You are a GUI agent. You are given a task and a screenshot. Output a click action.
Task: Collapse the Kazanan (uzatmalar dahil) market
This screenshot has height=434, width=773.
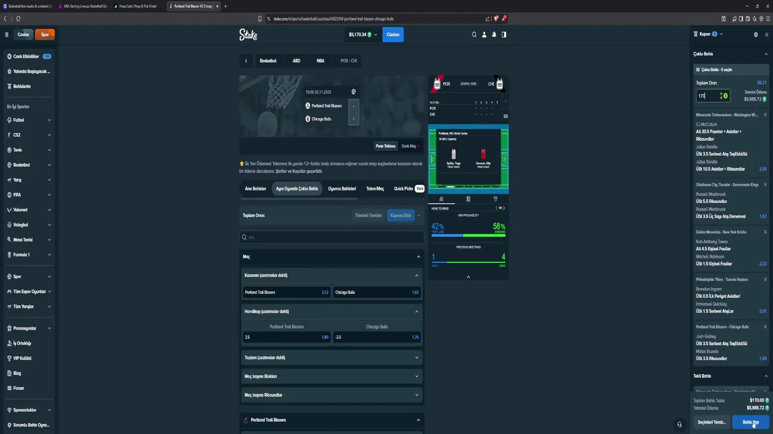pos(332,275)
